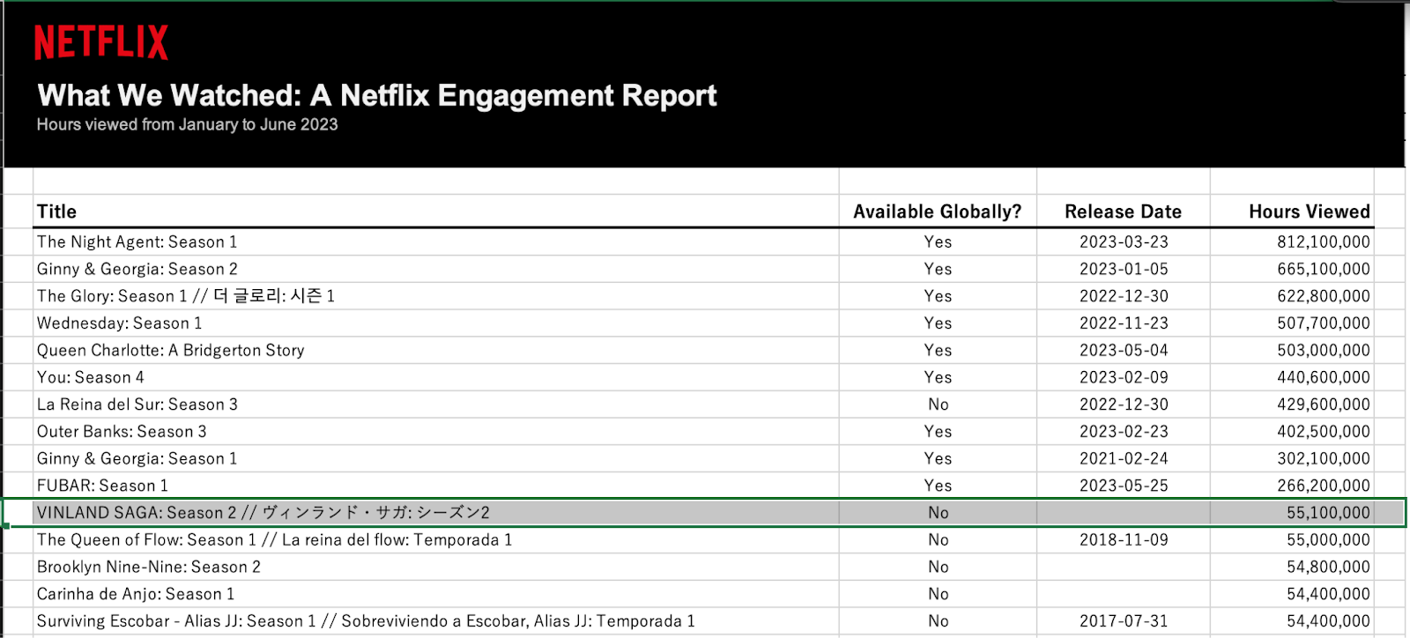This screenshot has height=638, width=1410.
Task: Select hours viewed value 402,500,000
Action: 1292,432
